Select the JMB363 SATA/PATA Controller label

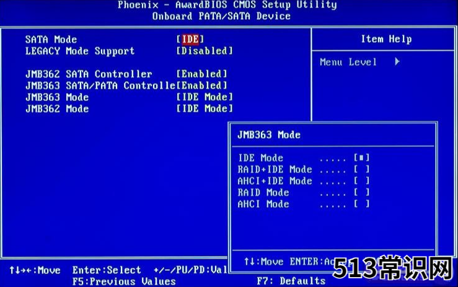(101, 86)
